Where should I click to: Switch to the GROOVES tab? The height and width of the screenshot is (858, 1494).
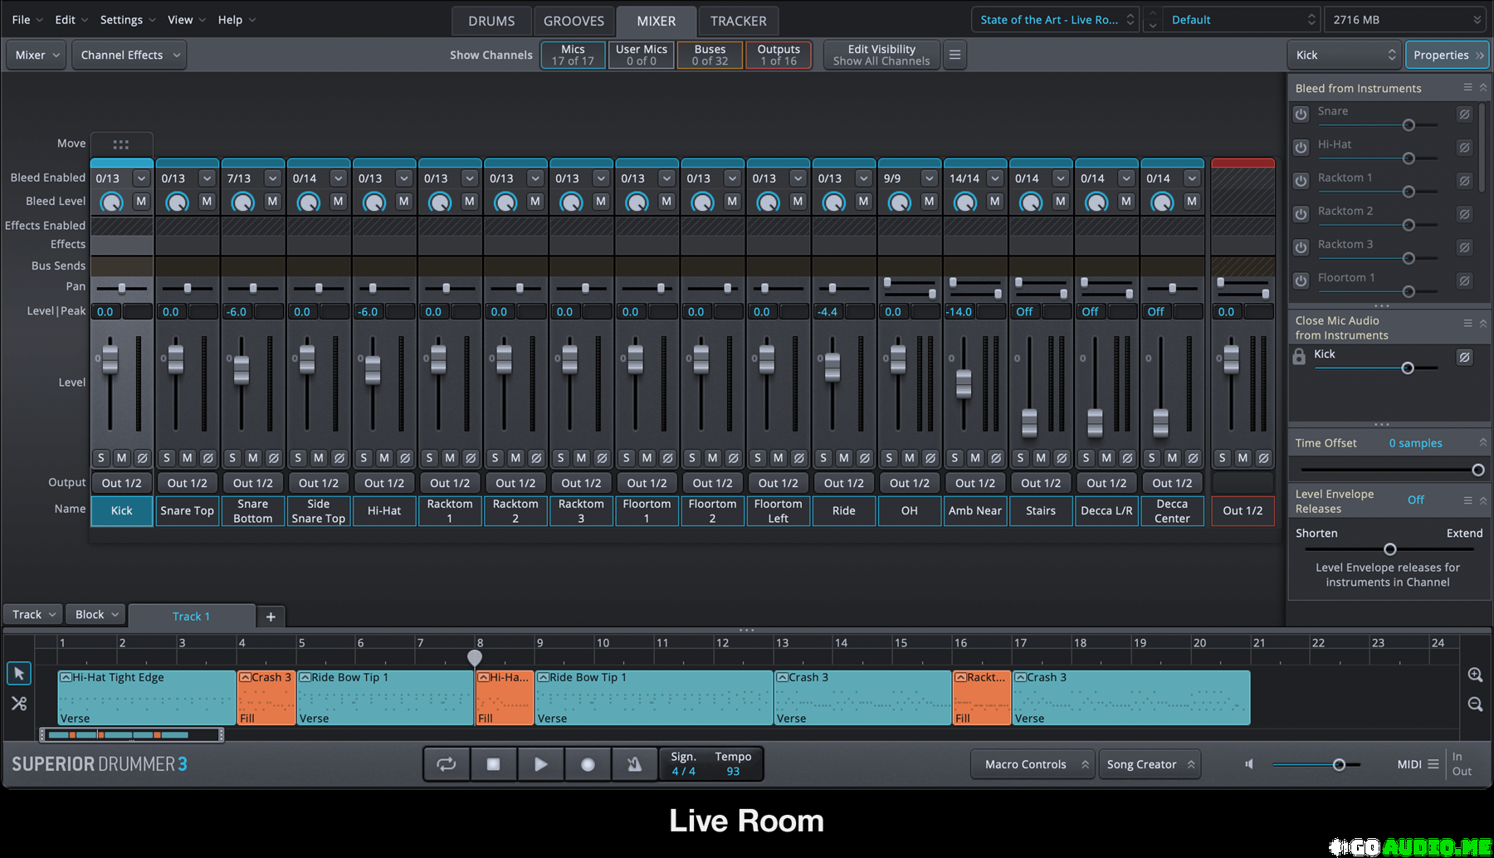pyautogui.click(x=574, y=21)
